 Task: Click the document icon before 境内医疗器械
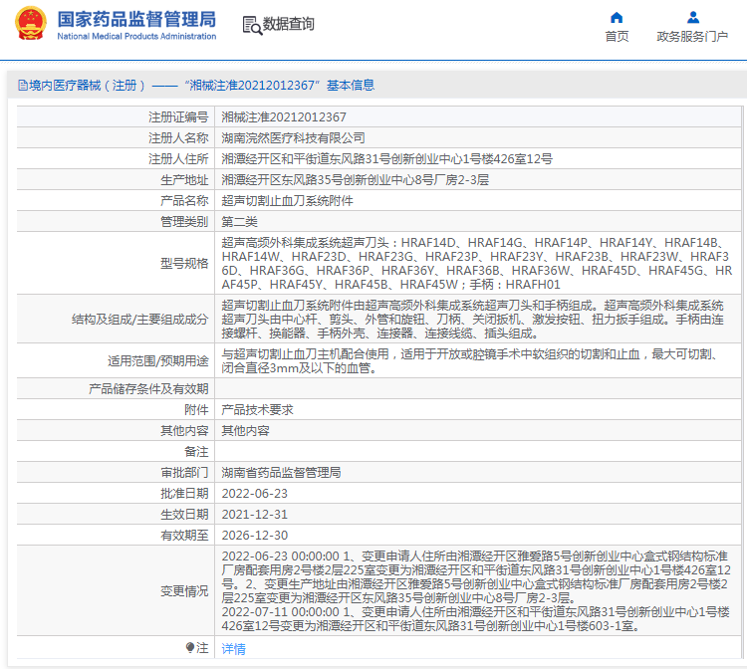(22, 86)
